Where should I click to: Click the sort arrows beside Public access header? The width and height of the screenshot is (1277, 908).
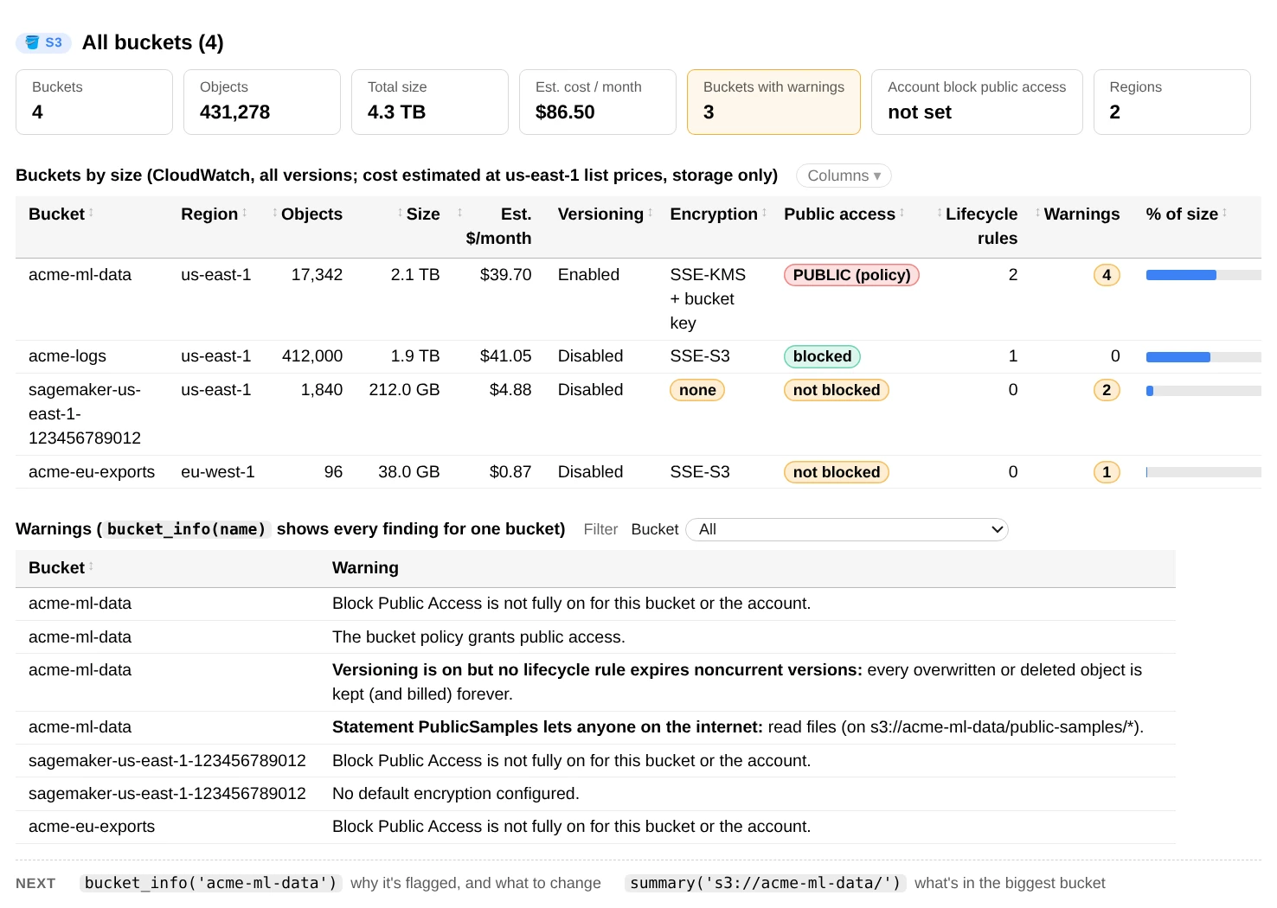click(902, 213)
